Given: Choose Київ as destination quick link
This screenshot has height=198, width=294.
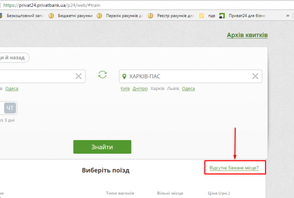Looking at the screenshot, I should click(125, 89).
